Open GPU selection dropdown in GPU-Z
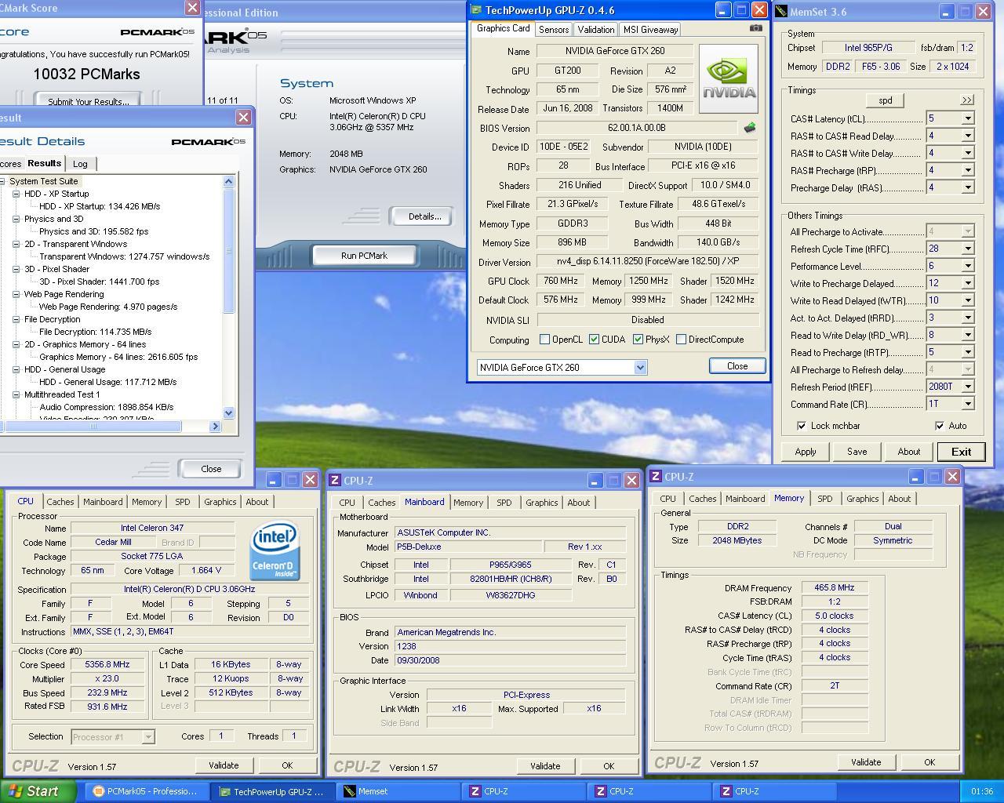Screen dimensions: 1004x803 coord(640,367)
